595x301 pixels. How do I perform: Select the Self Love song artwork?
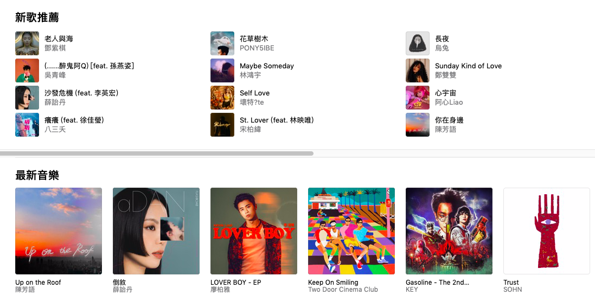point(222,98)
